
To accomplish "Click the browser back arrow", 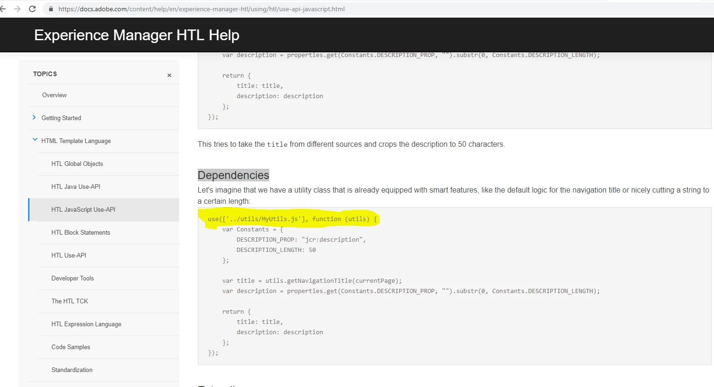I will [3, 9].
